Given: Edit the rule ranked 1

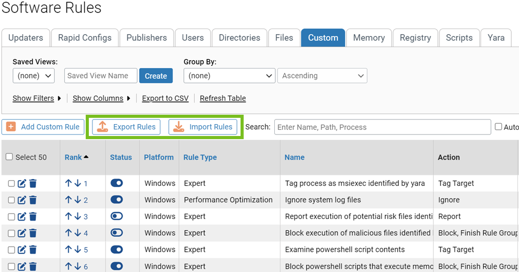Looking at the screenshot, I should 22,183.
